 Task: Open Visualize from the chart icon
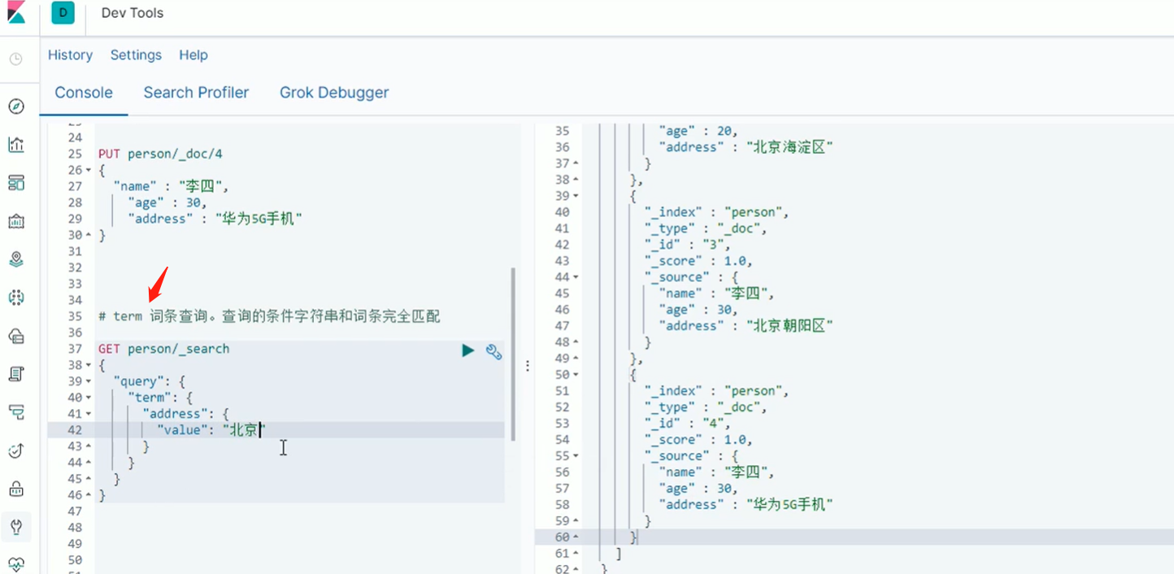16,145
